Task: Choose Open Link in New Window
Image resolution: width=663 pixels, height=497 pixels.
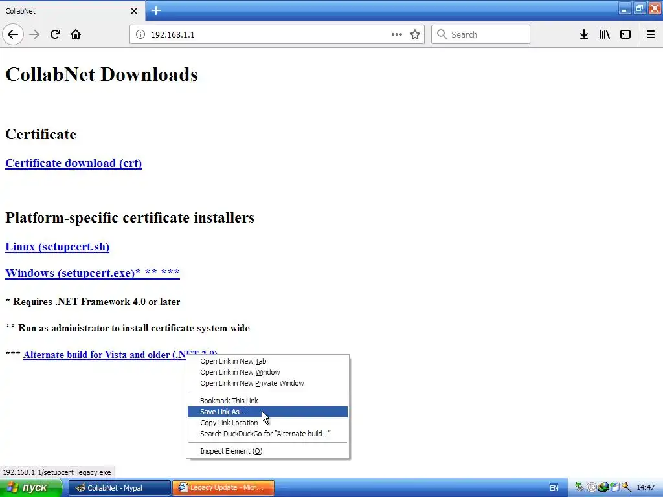Action: pos(267,372)
